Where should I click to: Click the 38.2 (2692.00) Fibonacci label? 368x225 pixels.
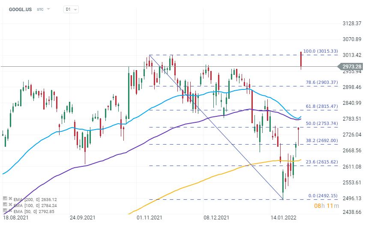click(x=321, y=140)
